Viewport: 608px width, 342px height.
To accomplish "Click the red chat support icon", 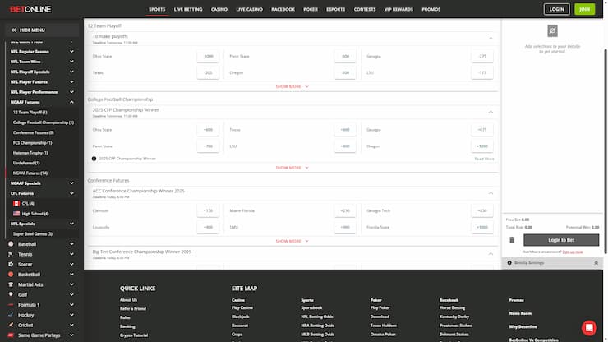I will click(588, 327).
